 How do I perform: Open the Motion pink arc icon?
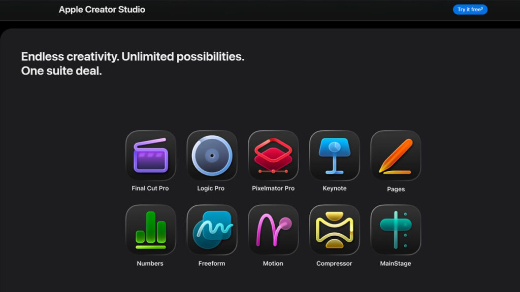pos(273,229)
